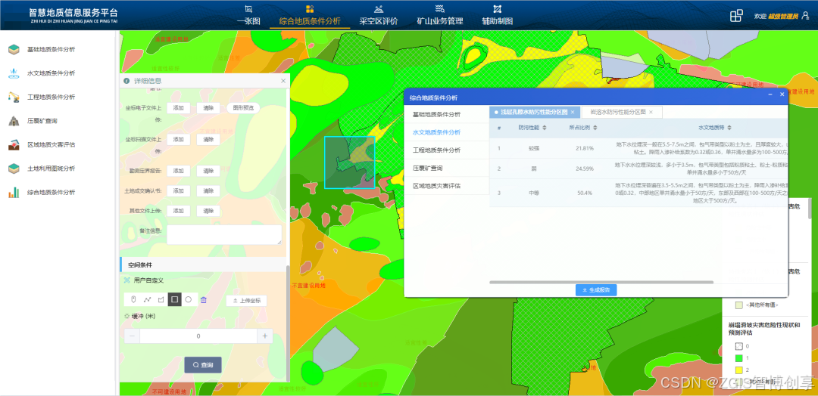Click the 综合地质条件分析 bar-chart icon in sidebar
Viewport: 818px width, 396px height.
(x=14, y=192)
